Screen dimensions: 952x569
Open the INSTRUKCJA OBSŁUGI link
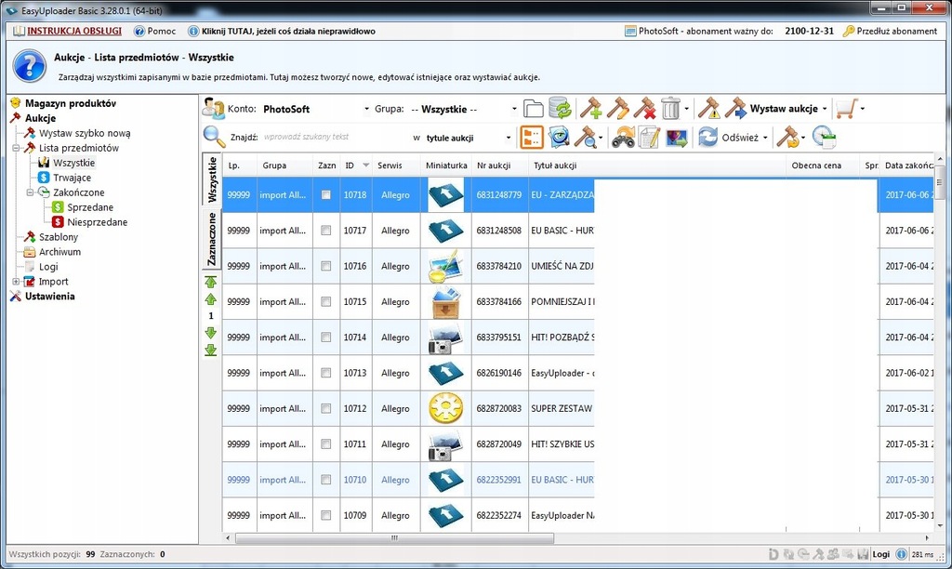74,31
